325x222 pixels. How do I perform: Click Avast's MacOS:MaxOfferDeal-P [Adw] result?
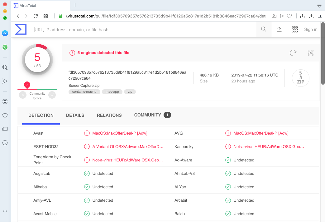click(120, 133)
